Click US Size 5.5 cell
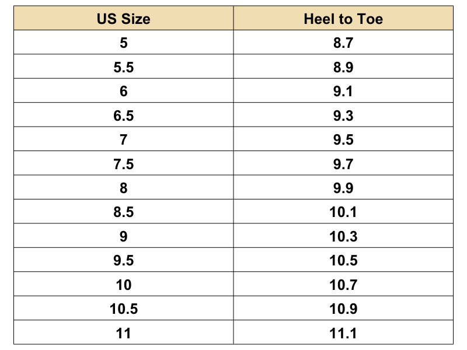467x350 pixels. (x=123, y=67)
